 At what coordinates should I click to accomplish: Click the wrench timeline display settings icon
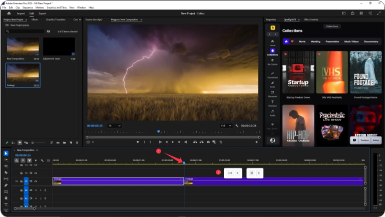pyautogui.click(x=42, y=160)
